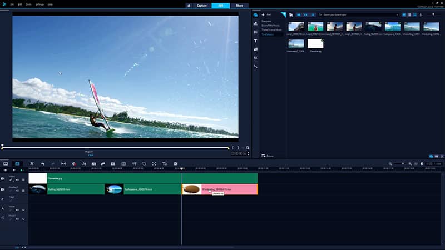Set the mark-in bracket

233,148
